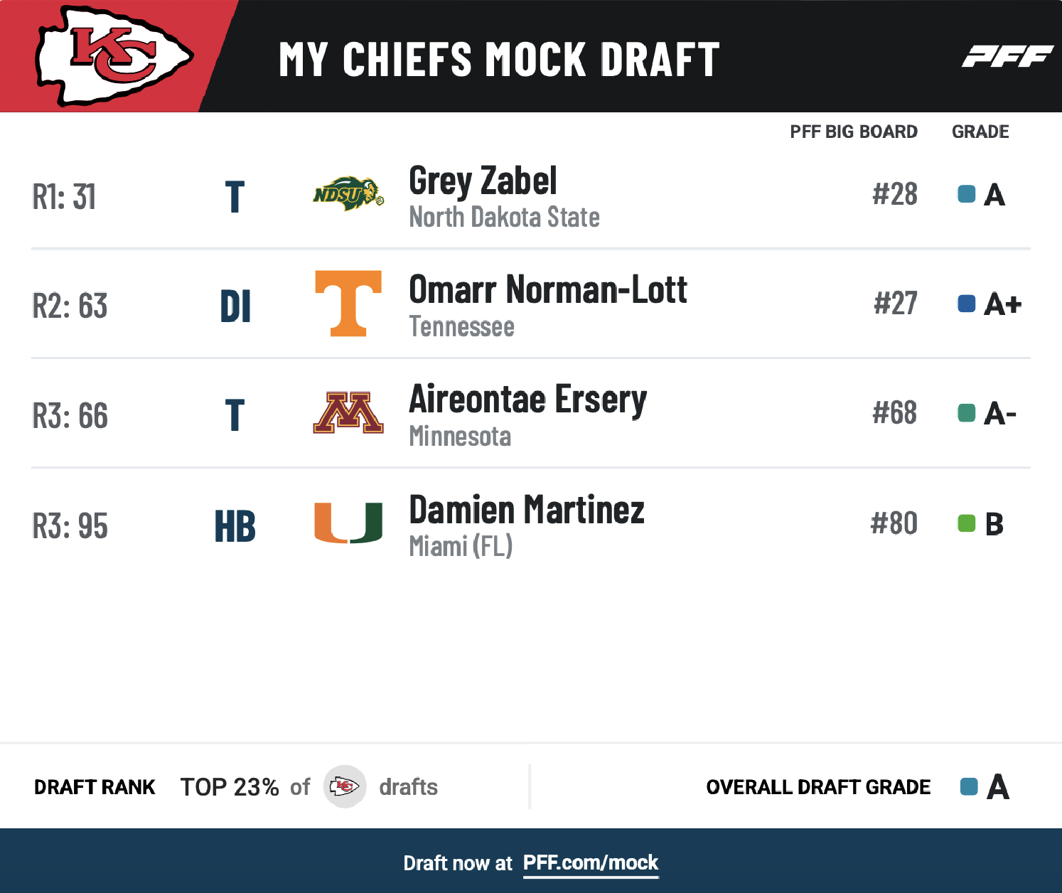This screenshot has height=893, width=1062.
Task: Click the Tennessee orange T logo
Action: [x=348, y=303]
